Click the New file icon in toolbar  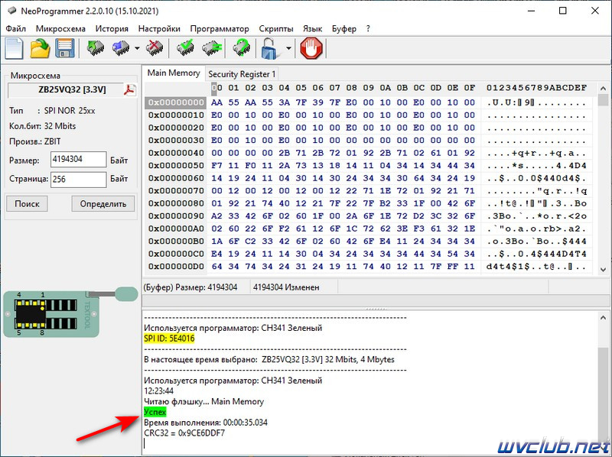click(14, 48)
